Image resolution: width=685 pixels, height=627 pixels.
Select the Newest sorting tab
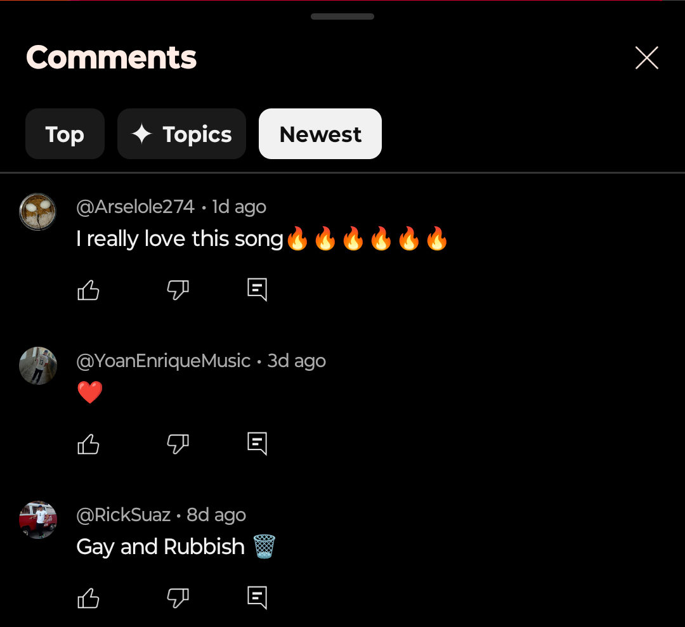320,134
